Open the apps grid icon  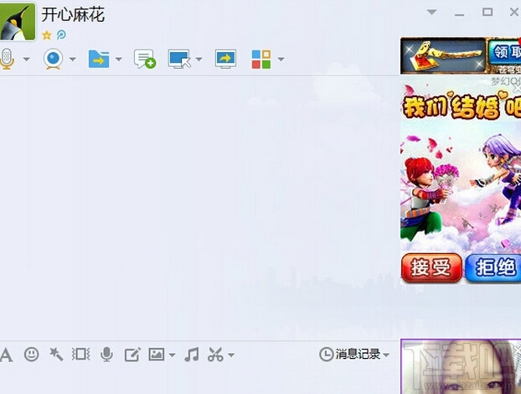(x=261, y=60)
